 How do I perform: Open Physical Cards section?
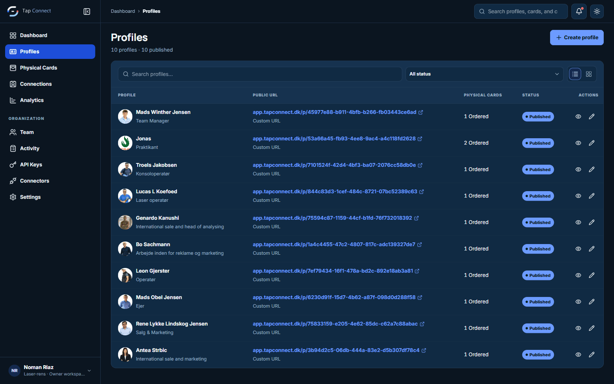(x=50, y=68)
